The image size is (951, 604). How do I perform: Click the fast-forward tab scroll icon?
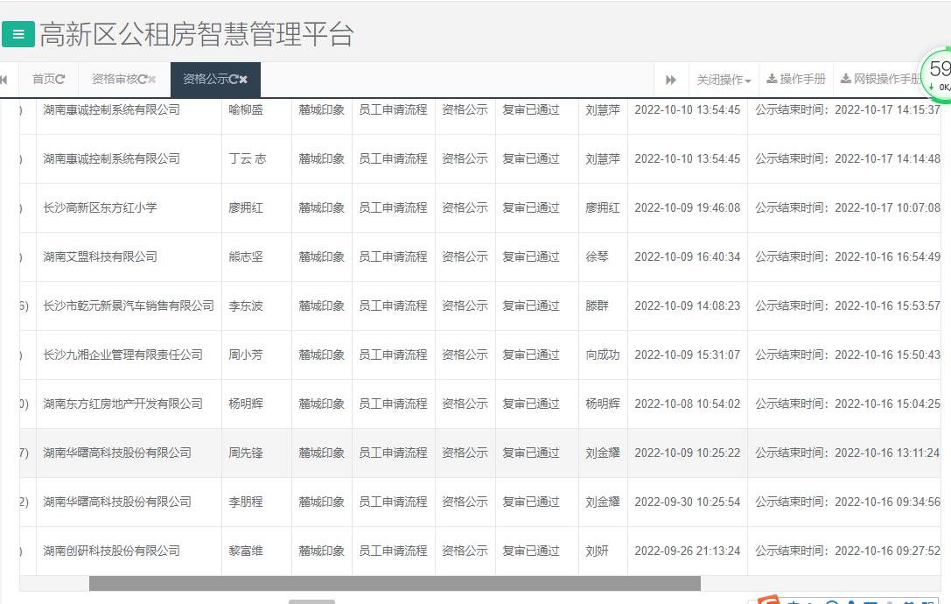670,80
